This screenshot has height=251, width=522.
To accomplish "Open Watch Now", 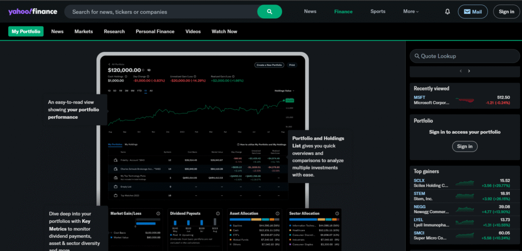I will (x=224, y=31).
